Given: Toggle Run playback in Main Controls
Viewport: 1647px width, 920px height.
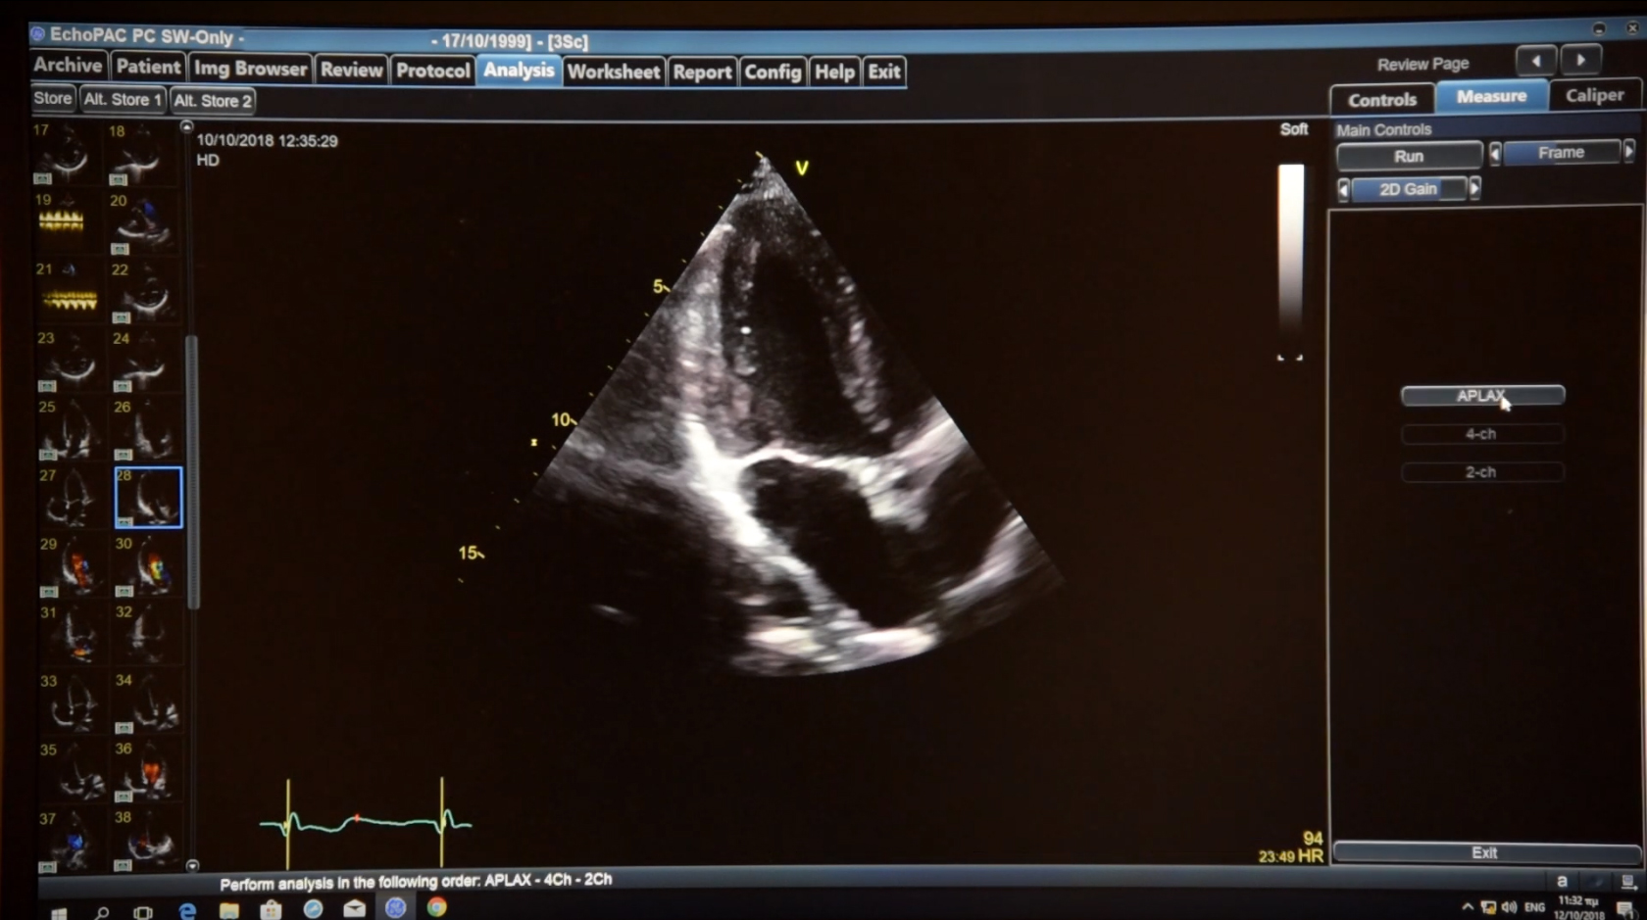Looking at the screenshot, I should click(1409, 156).
